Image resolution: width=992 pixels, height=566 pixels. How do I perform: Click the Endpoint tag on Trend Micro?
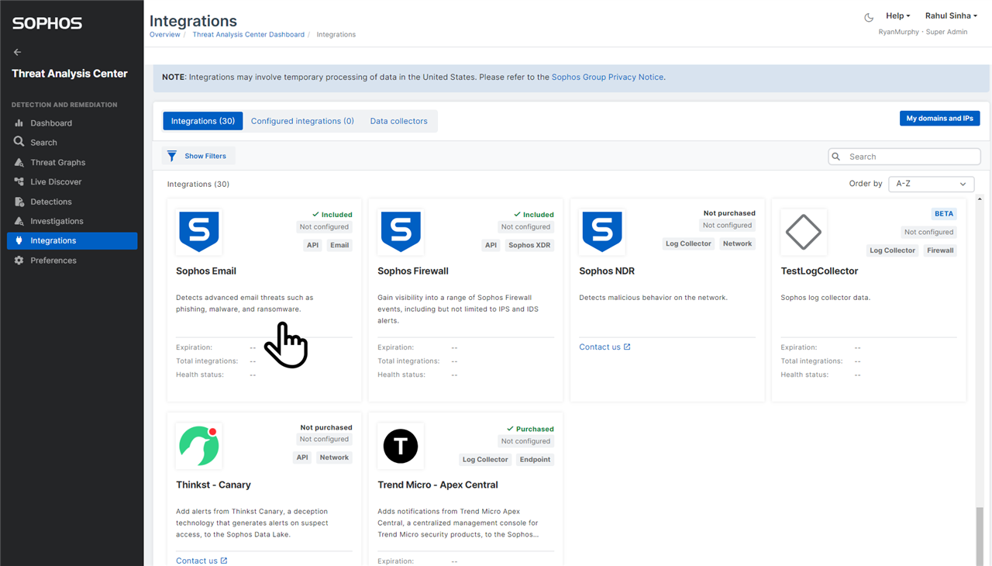tap(535, 460)
